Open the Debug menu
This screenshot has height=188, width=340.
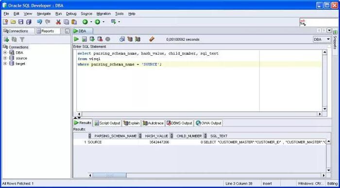click(71, 14)
